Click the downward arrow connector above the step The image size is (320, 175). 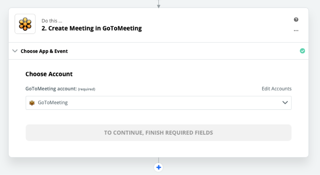point(159,4)
